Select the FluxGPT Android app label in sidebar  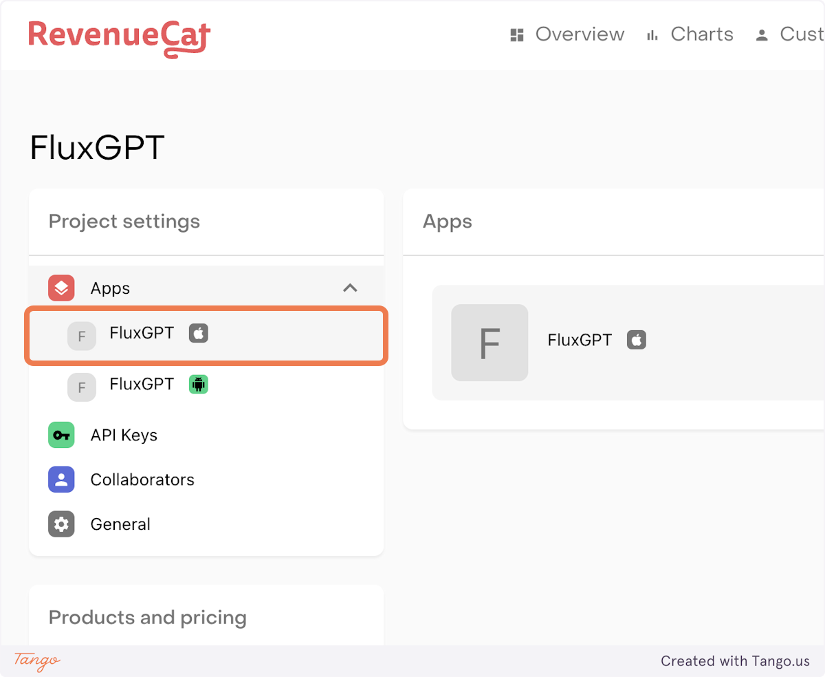(142, 384)
